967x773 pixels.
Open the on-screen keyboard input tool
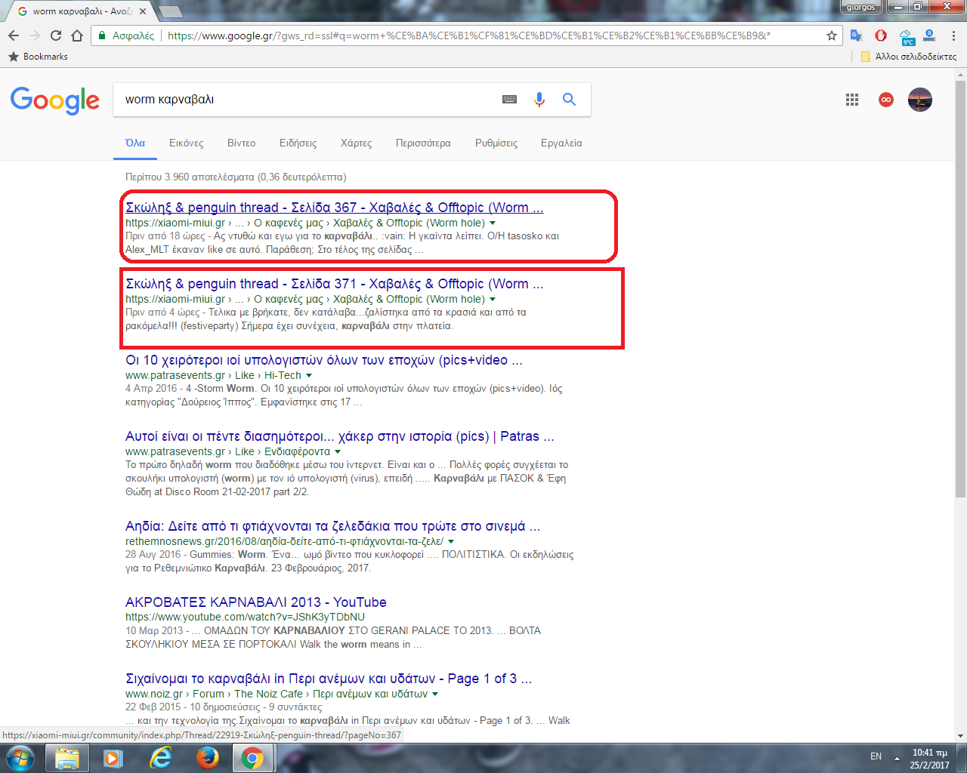click(x=510, y=100)
